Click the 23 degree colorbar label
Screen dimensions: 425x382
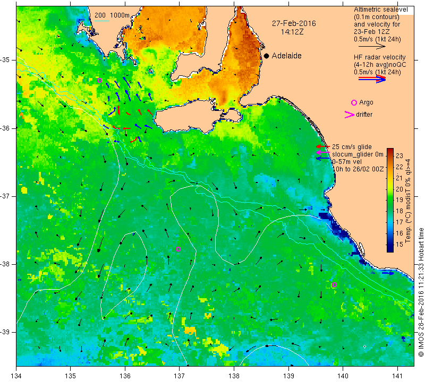pos(399,155)
